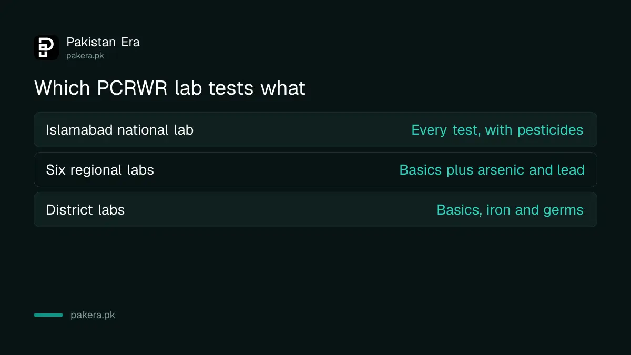Click 'Basics plus arsenic and lead' value

(x=492, y=170)
